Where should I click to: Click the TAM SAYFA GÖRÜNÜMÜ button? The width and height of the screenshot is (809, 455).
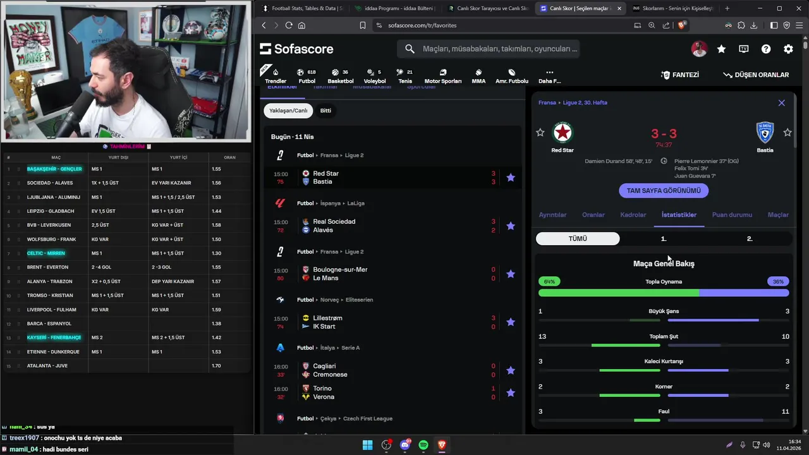[x=664, y=190]
